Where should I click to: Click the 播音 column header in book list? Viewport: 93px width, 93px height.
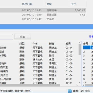tap(52, 44)
